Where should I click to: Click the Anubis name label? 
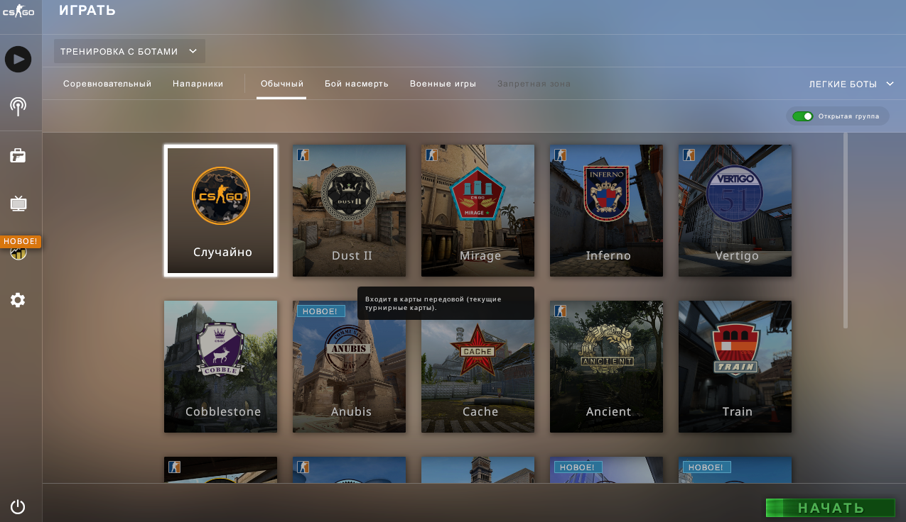(351, 411)
